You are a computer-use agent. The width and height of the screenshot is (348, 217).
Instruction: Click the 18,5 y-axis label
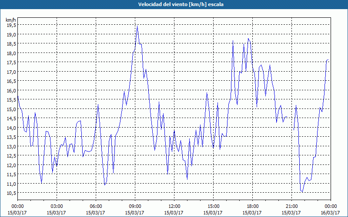[12, 44]
